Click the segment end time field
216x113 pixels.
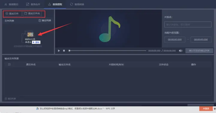(201, 40)
